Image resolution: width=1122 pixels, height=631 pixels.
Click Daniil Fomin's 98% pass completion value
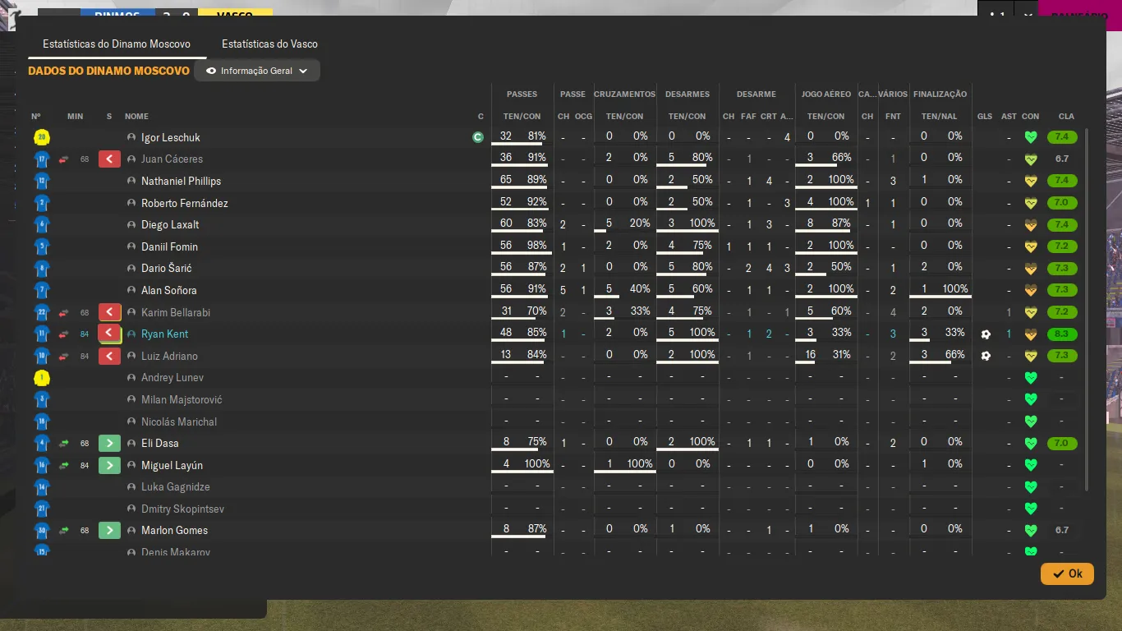click(x=536, y=246)
